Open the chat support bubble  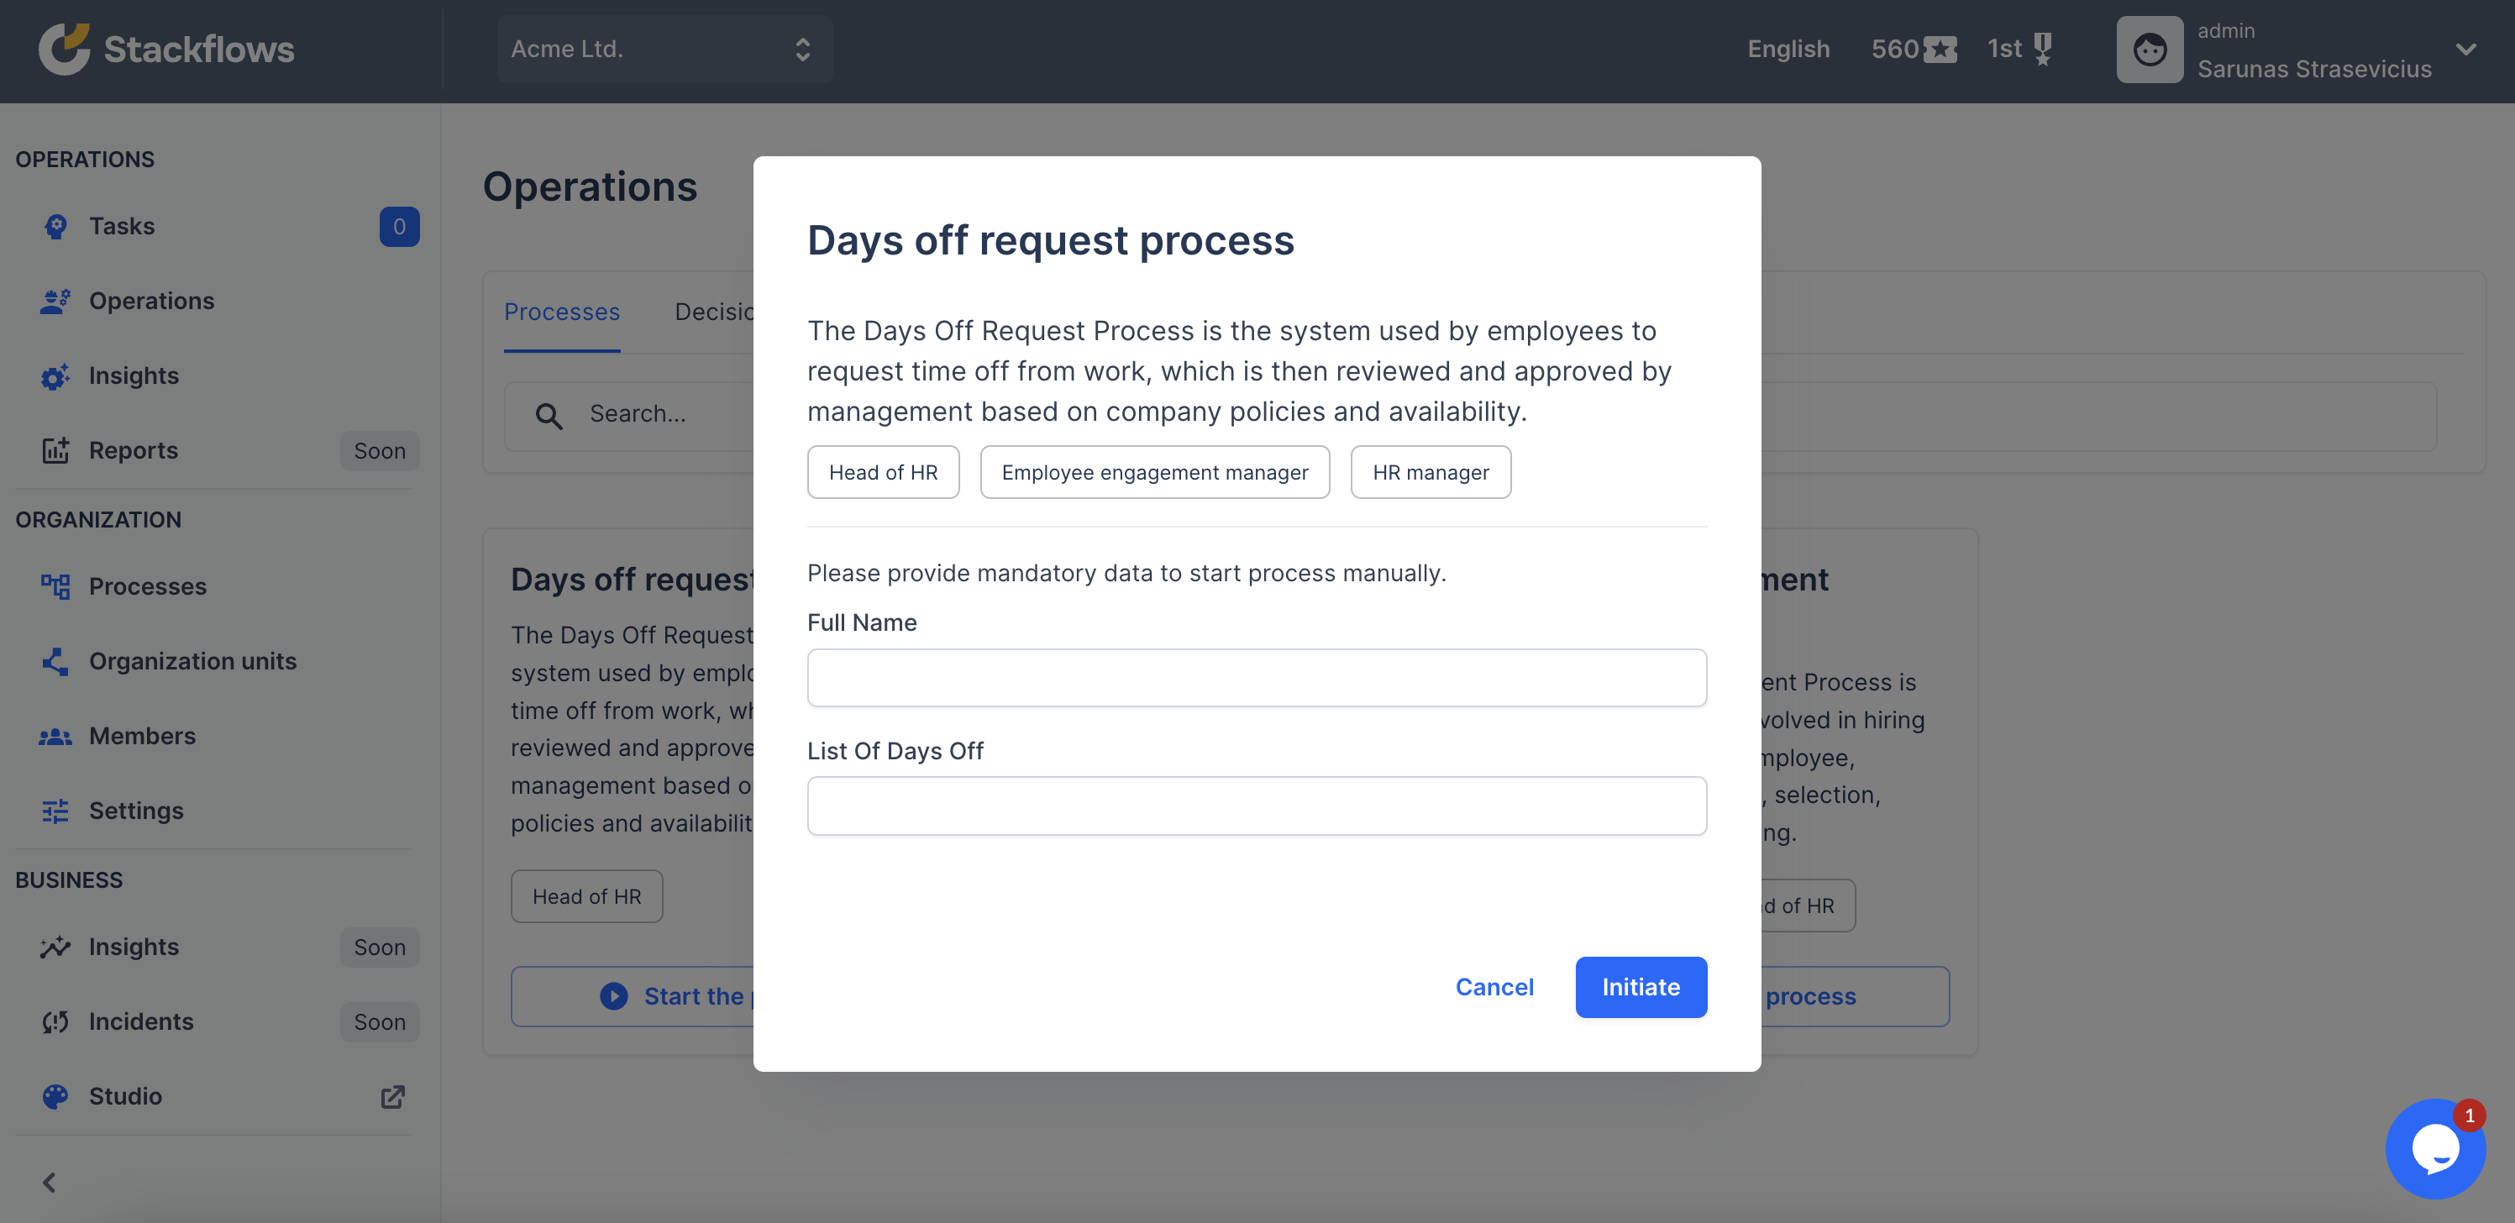click(2436, 1148)
